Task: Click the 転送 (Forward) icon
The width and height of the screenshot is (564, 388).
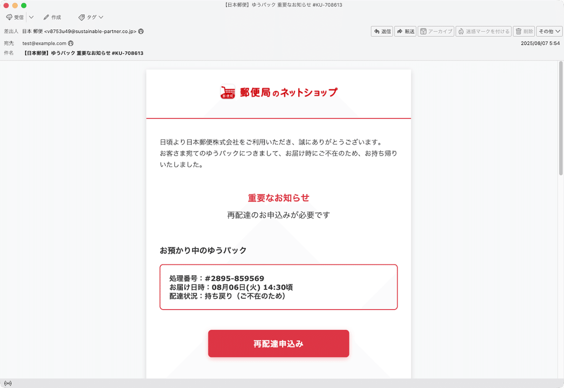Action: point(406,31)
